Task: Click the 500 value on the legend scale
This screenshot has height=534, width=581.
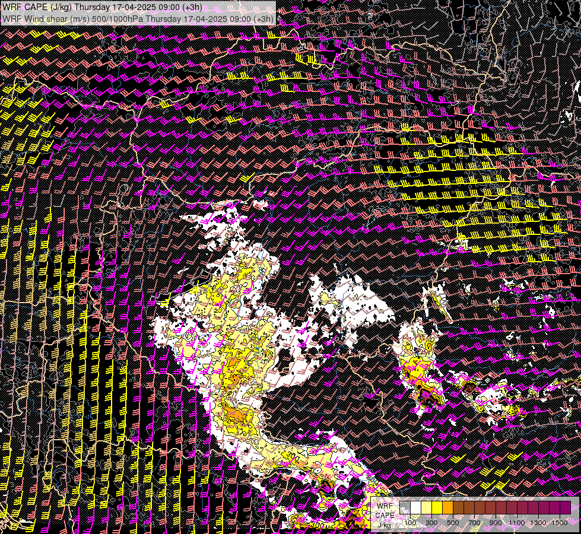Action: (453, 523)
